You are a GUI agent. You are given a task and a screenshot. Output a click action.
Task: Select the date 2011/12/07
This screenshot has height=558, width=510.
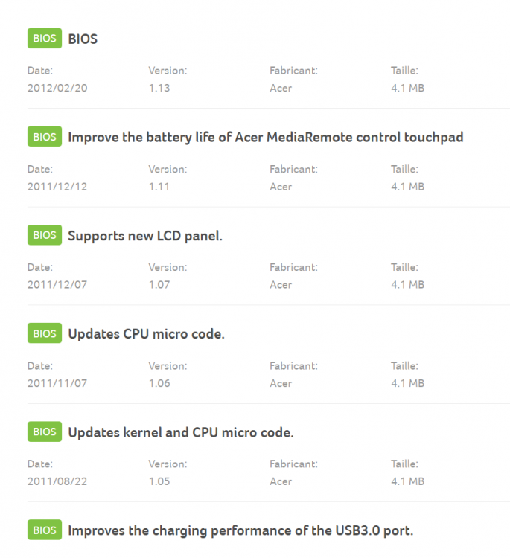pyautogui.click(x=57, y=285)
